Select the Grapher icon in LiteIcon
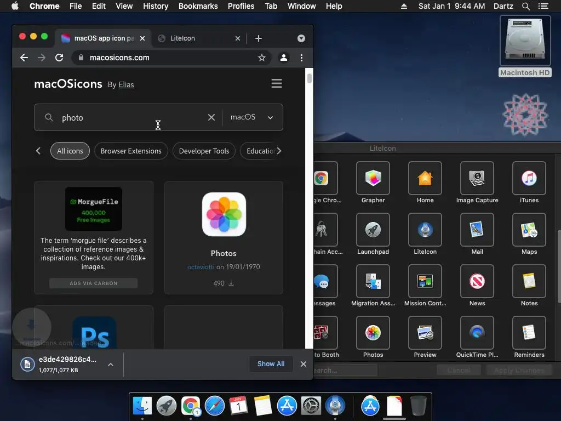Viewport: 561px width, 421px height. 373,178
